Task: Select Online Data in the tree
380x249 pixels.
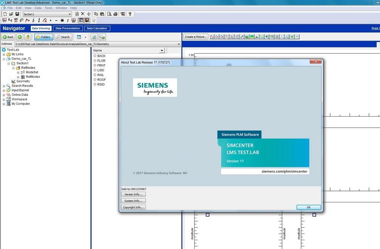Action: tap(20, 95)
